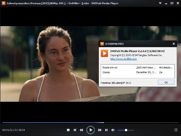The image size is (181, 136).
Task: Rewind the video
Action: point(81,130)
